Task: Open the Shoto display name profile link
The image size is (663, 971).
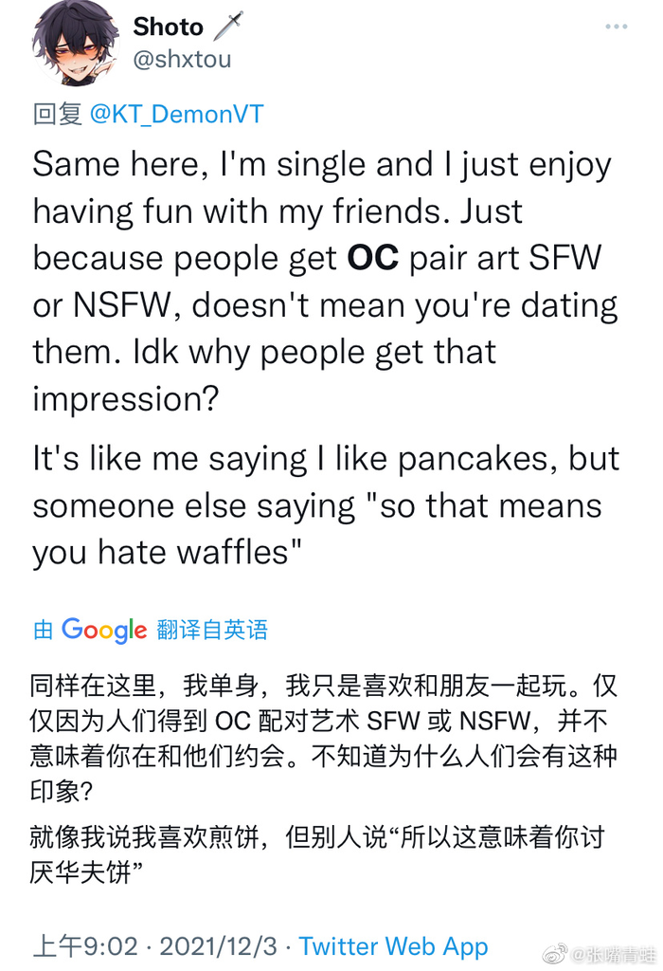Action: pyautogui.click(x=168, y=27)
